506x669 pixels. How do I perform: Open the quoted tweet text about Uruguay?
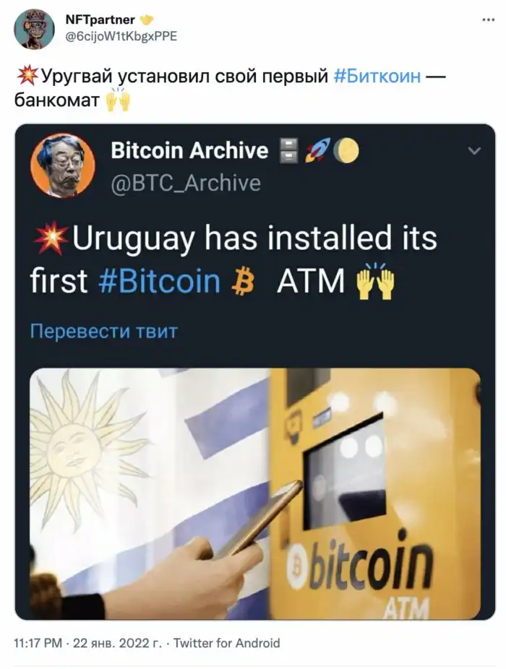pos(233,259)
